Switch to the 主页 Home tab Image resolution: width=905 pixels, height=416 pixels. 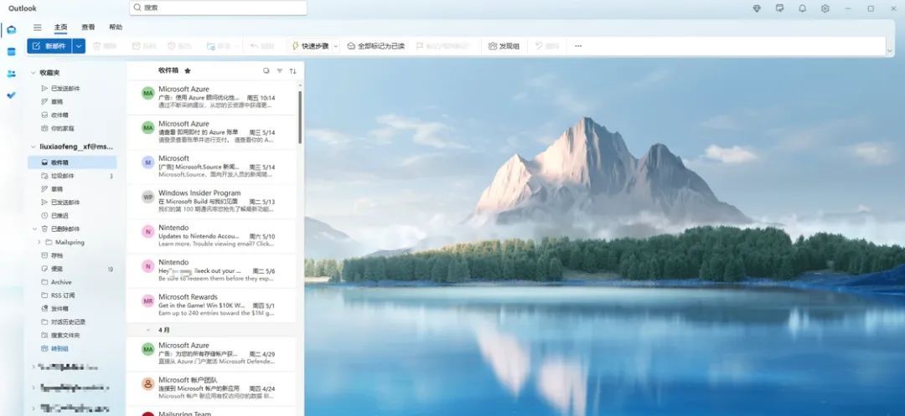60,27
